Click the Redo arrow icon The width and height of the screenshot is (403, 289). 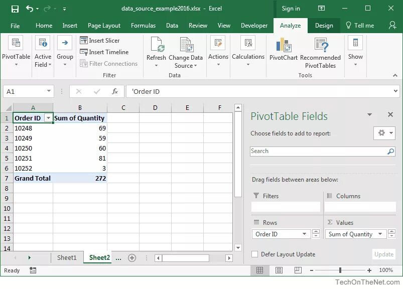coord(47,9)
